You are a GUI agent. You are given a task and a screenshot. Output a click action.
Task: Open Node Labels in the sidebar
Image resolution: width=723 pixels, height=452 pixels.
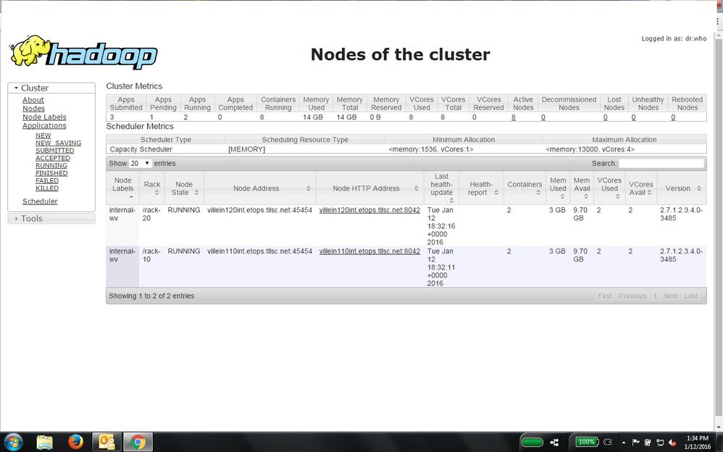click(44, 117)
